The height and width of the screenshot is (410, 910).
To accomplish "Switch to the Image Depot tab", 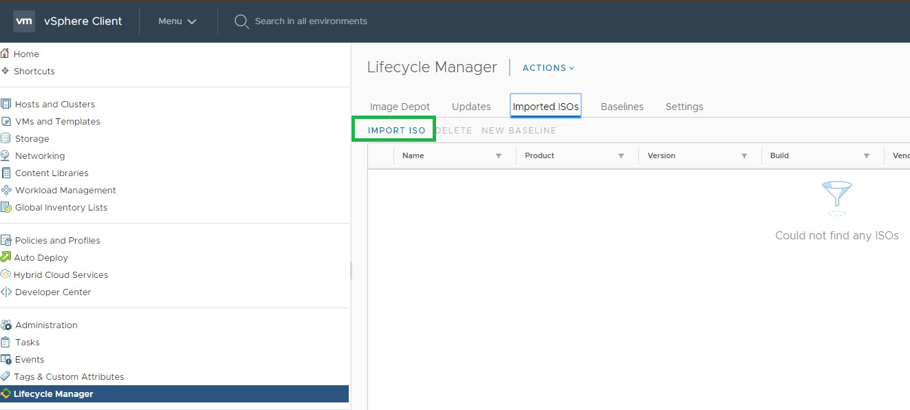I will (x=400, y=107).
